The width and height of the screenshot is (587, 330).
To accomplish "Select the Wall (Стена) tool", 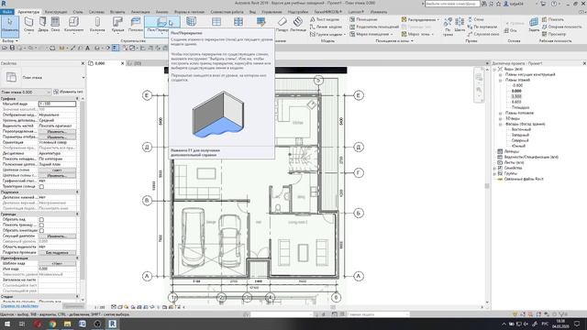I will 28,25.
